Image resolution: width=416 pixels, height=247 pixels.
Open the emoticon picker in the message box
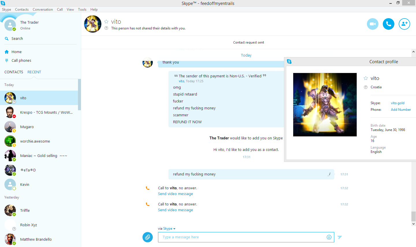329,237
